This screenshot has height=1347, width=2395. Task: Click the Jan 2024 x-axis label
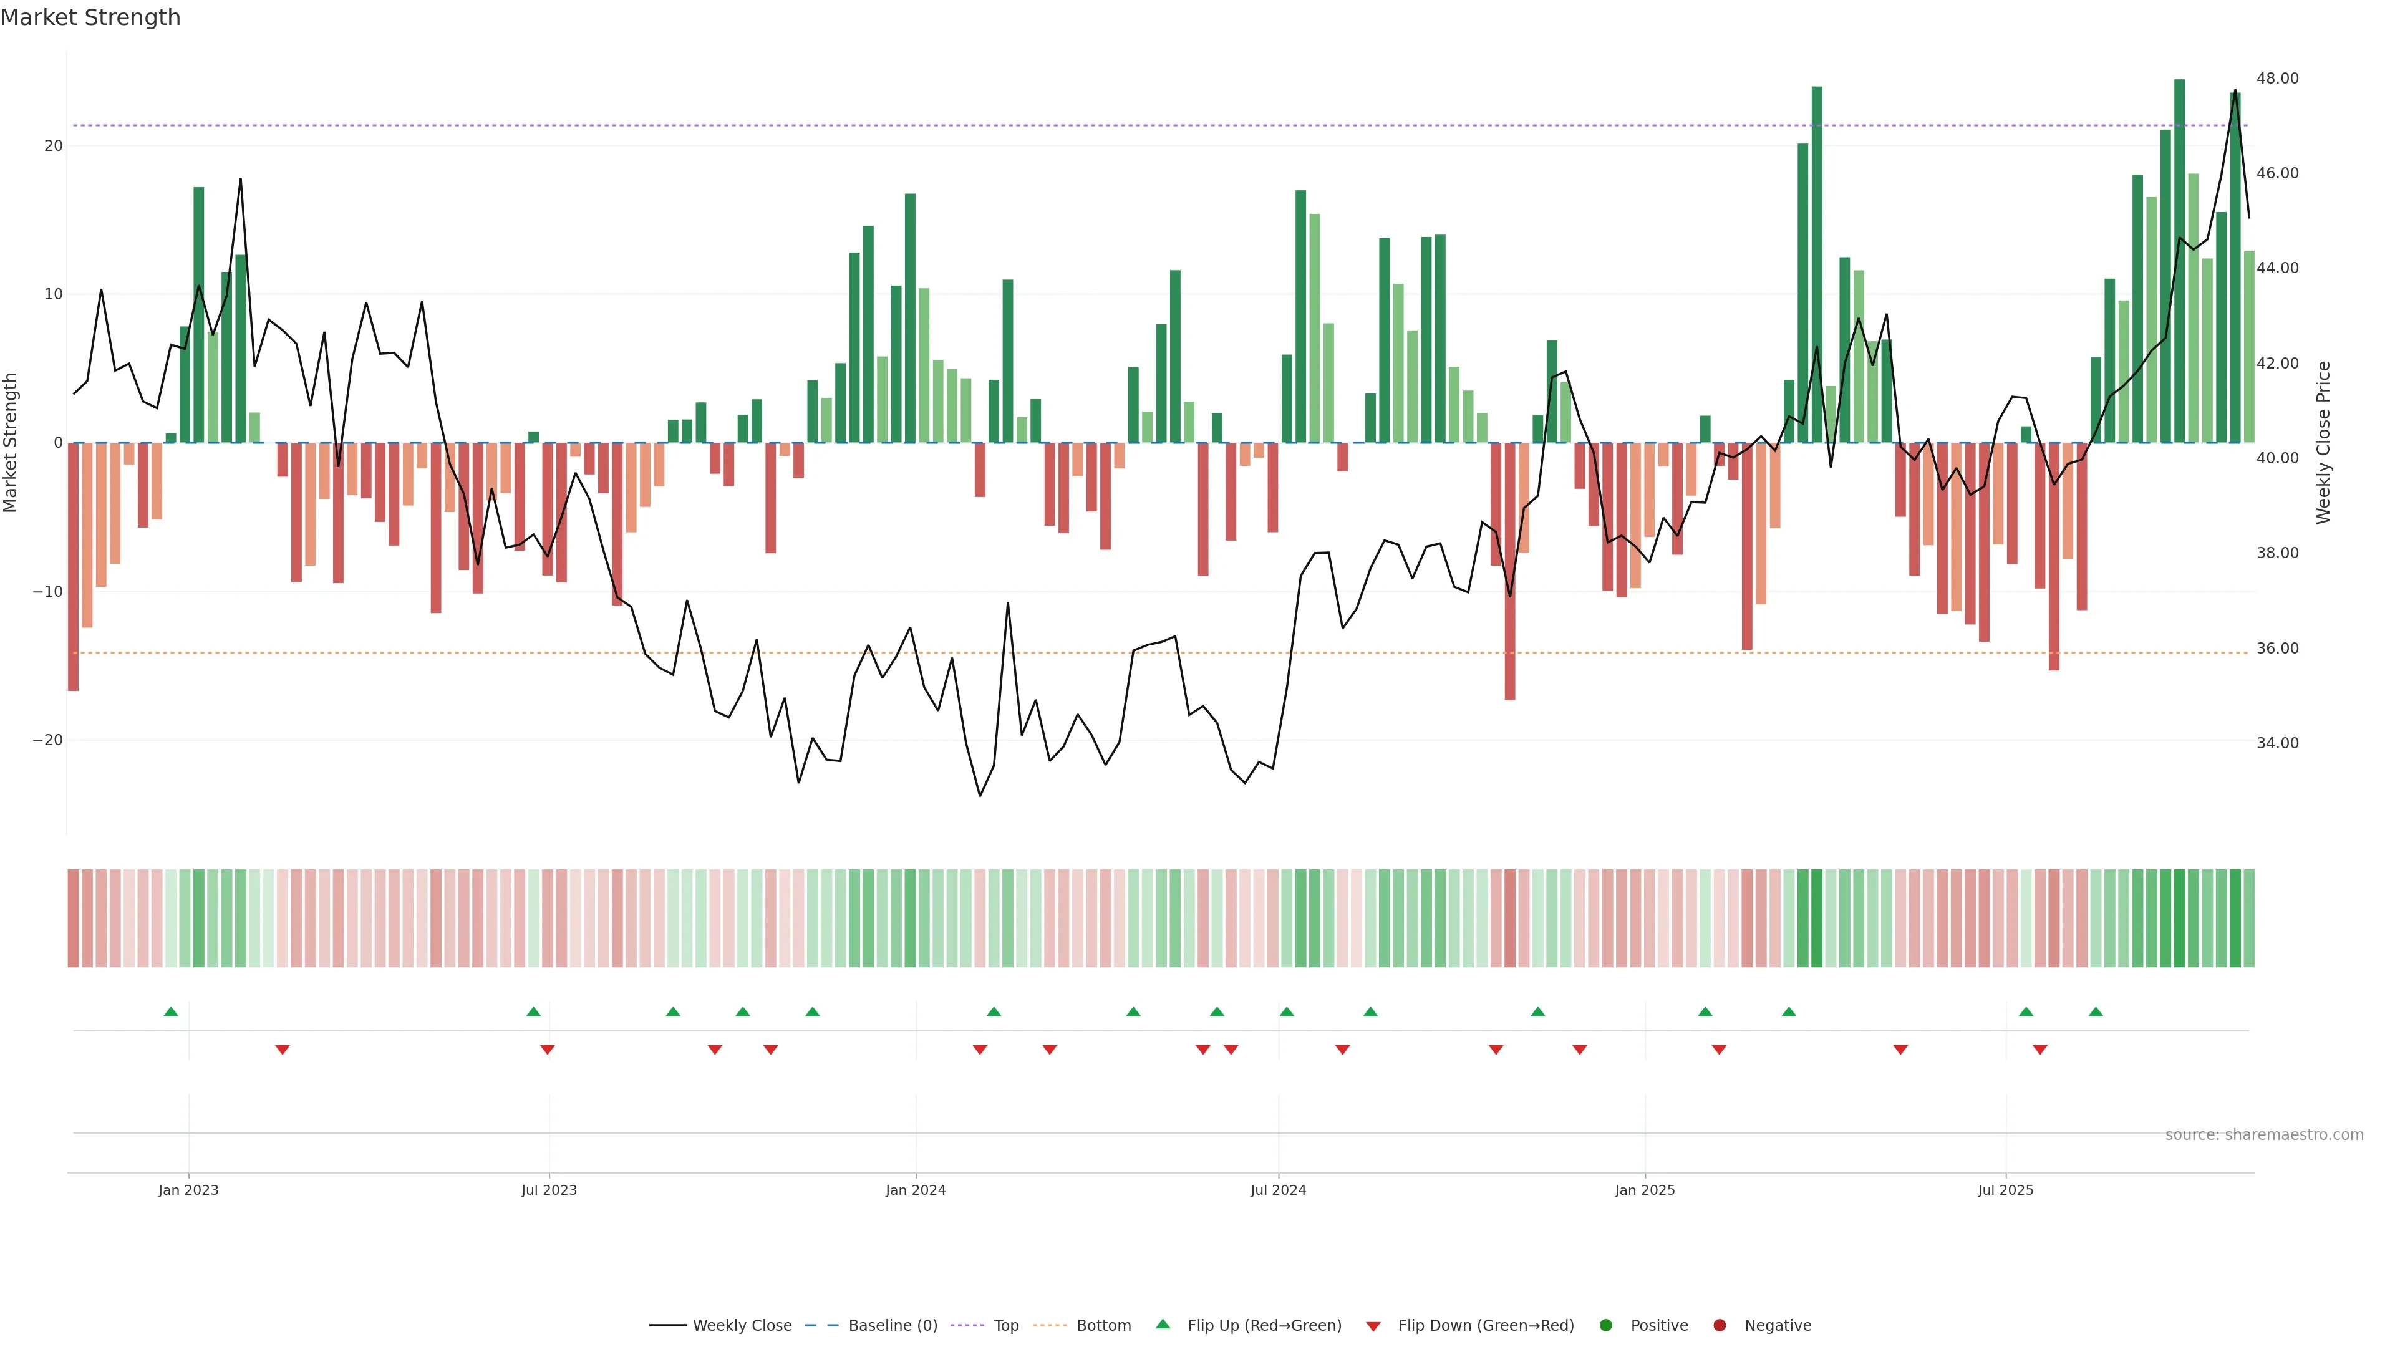click(916, 1190)
